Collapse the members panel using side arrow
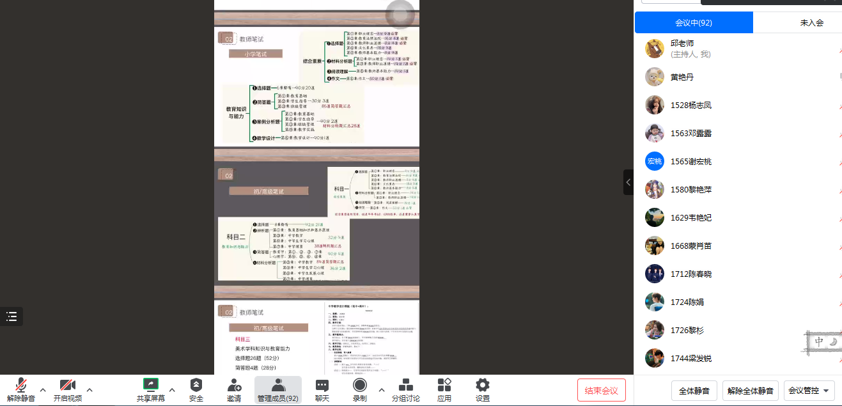842x406 pixels. [x=628, y=182]
